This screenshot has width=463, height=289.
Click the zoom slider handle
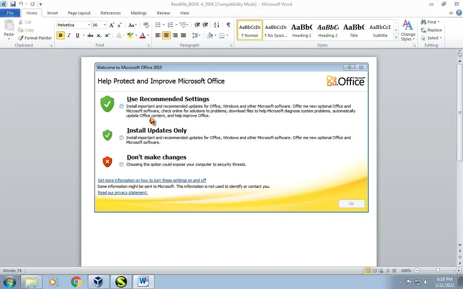tap(438, 271)
